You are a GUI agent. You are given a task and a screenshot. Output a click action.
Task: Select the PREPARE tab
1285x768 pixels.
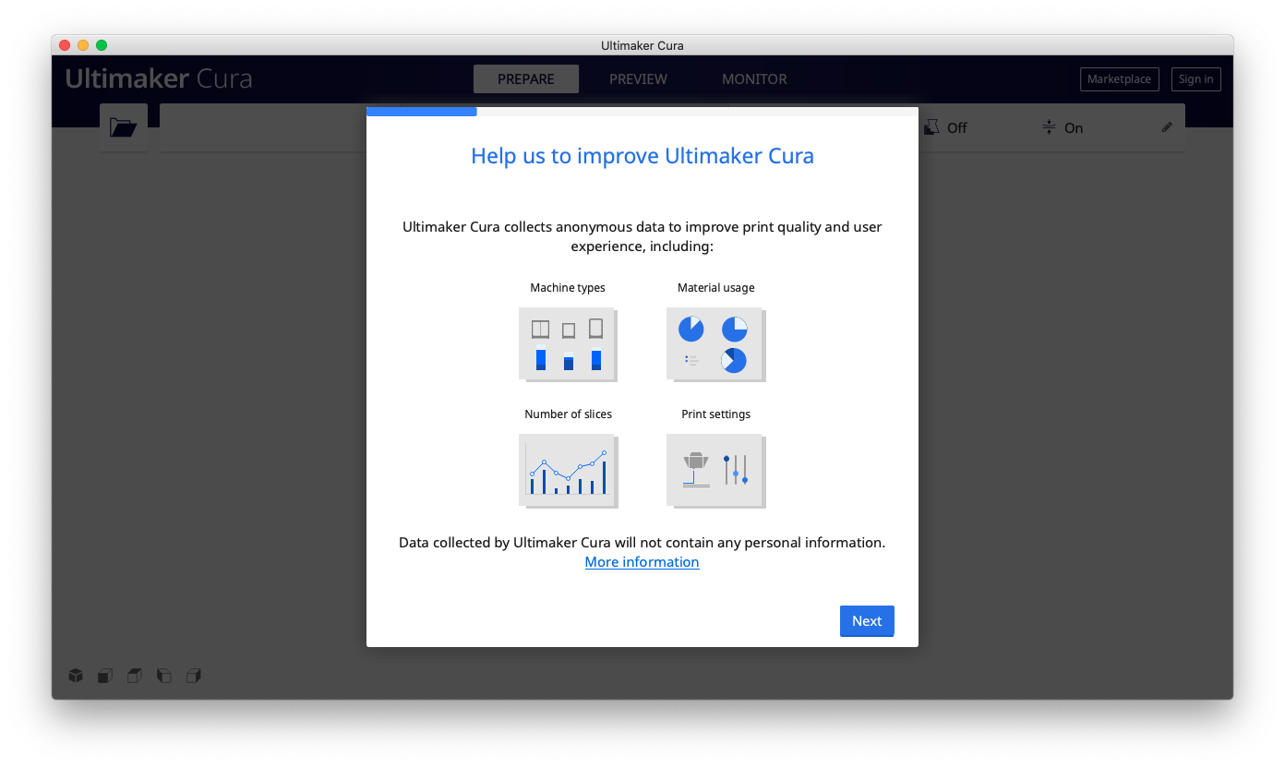pos(525,79)
